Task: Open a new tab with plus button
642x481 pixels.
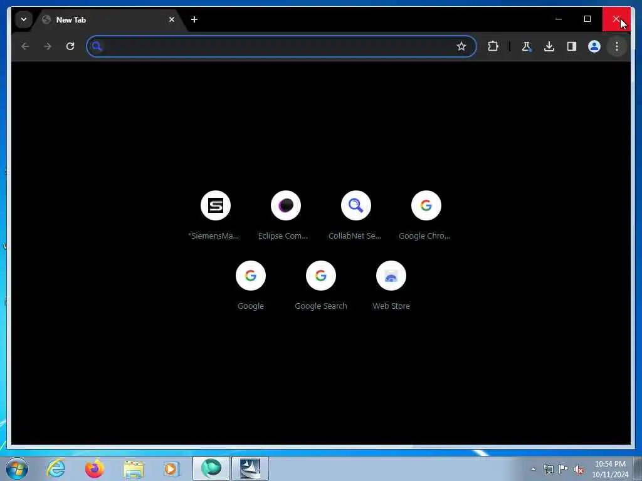Action: point(194,19)
